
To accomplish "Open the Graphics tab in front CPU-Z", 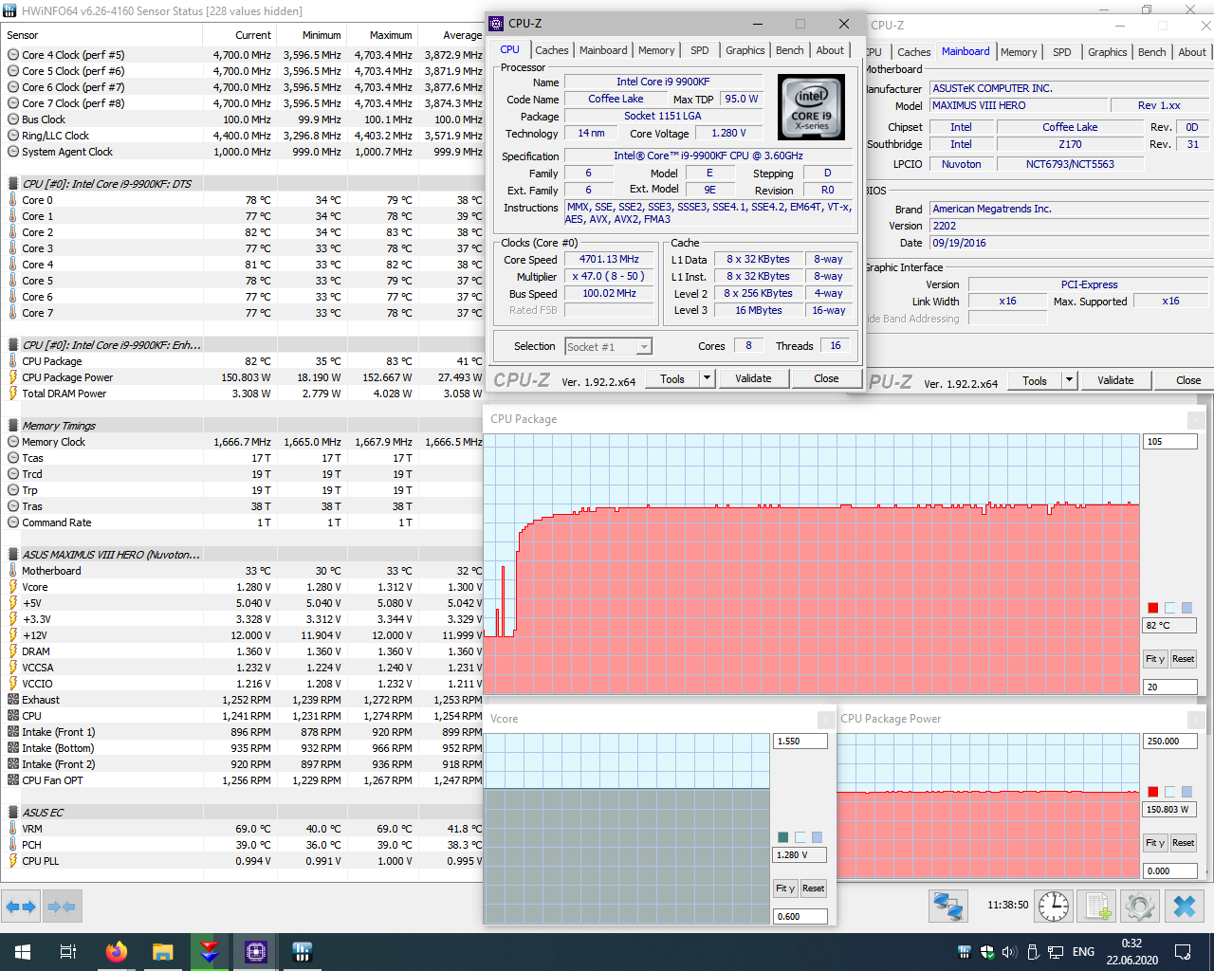I will (x=745, y=50).
